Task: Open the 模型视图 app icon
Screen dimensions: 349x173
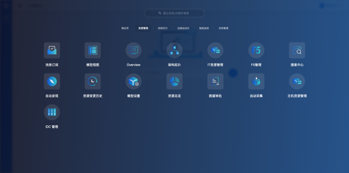Action: 92,50
